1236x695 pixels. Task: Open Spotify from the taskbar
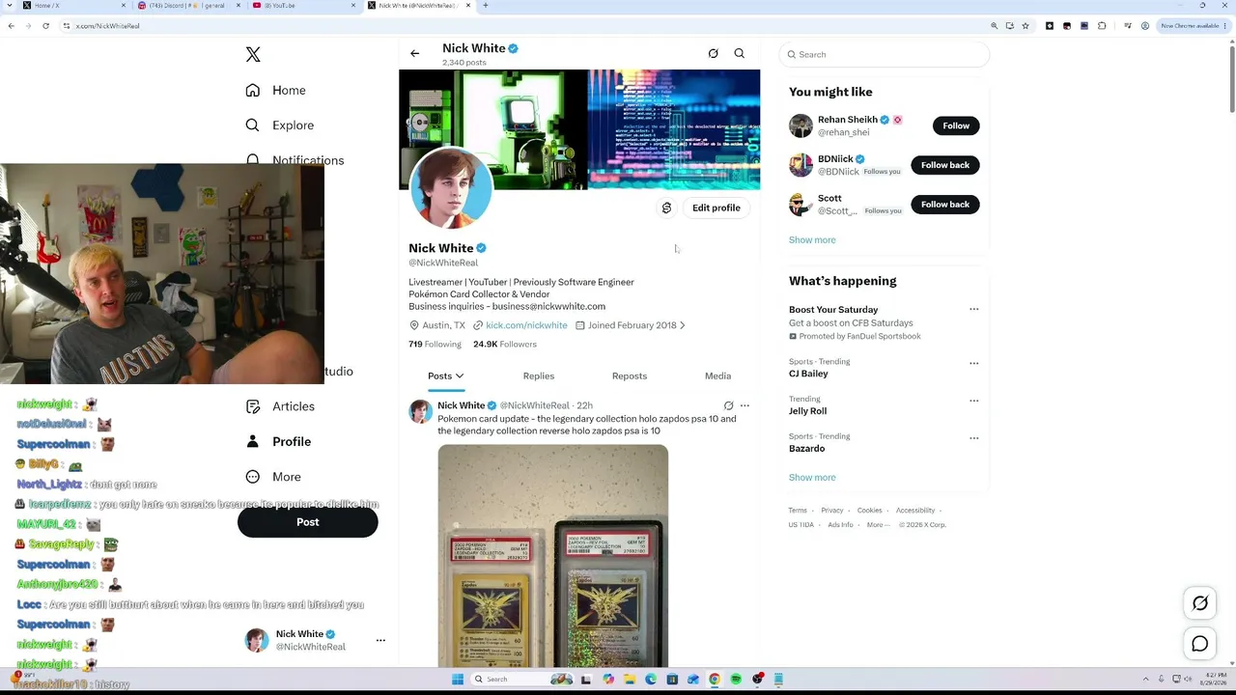736,680
